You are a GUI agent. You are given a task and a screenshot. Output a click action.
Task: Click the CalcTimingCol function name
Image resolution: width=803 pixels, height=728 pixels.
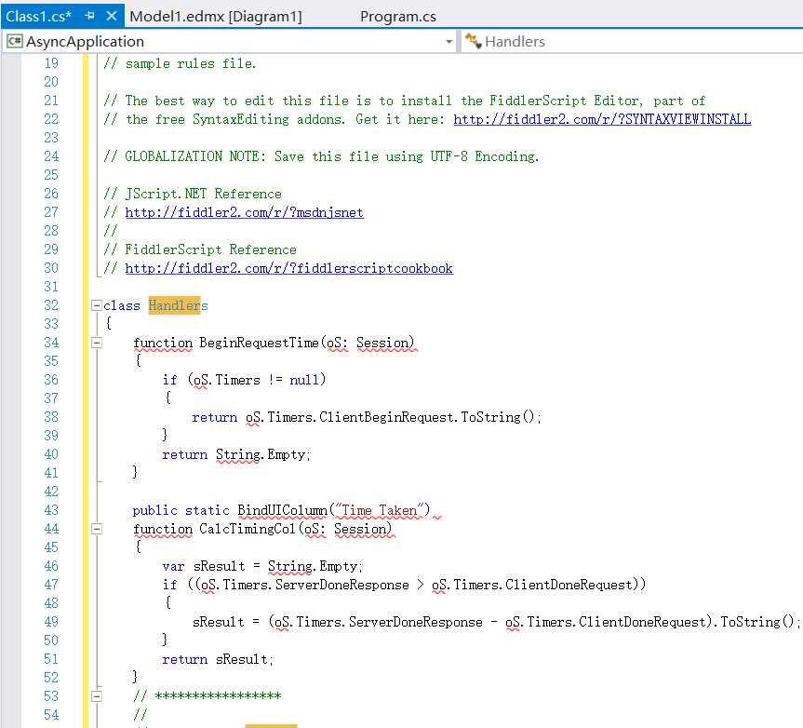tap(248, 529)
